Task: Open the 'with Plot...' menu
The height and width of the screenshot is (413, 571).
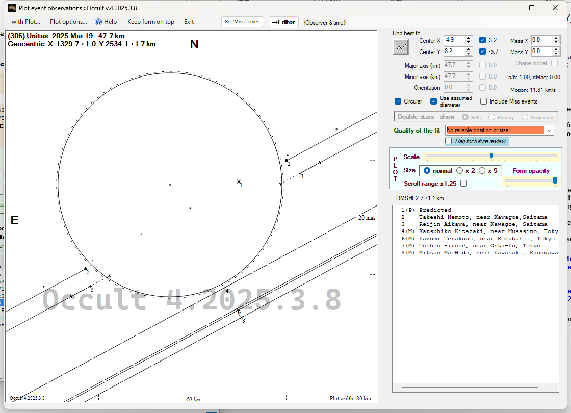Action: (25, 22)
